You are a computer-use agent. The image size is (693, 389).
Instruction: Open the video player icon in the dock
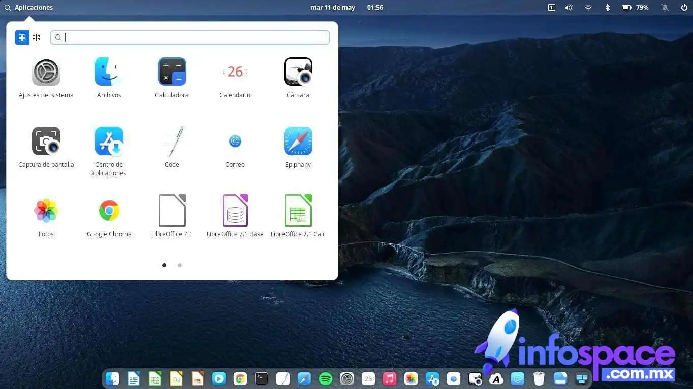[x=219, y=378]
